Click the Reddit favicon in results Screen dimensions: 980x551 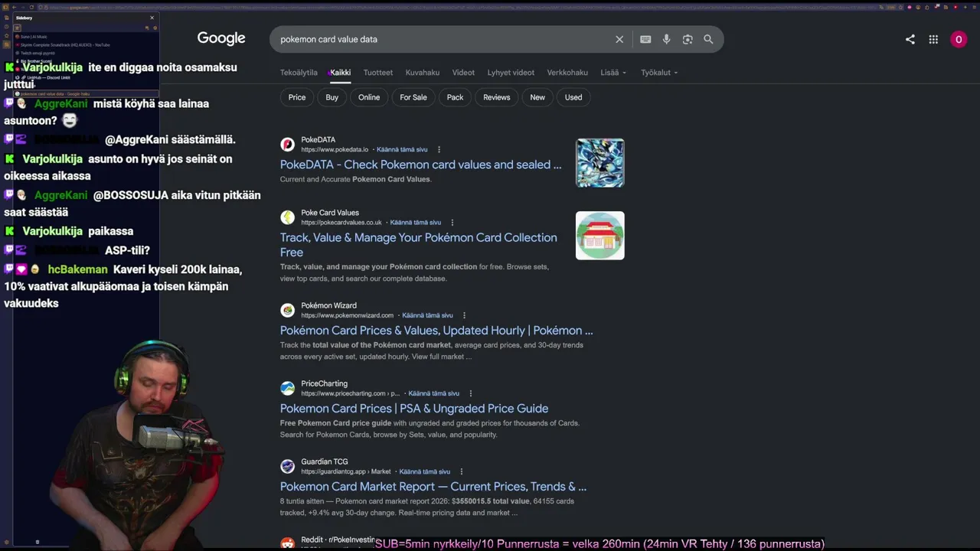[288, 543]
